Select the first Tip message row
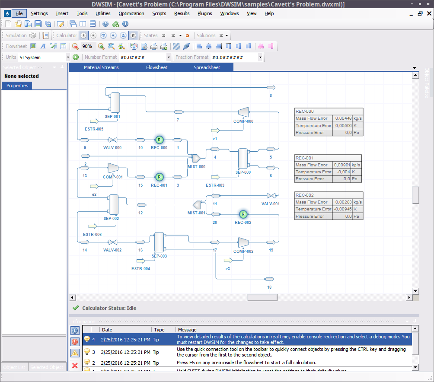The width and height of the screenshot is (434, 382). [x=247, y=339]
